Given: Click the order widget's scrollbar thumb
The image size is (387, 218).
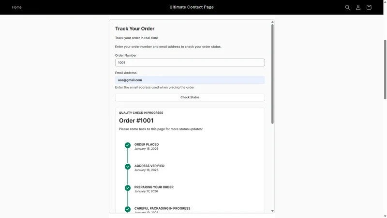Looking at the screenshot, I should tap(272, 74).
